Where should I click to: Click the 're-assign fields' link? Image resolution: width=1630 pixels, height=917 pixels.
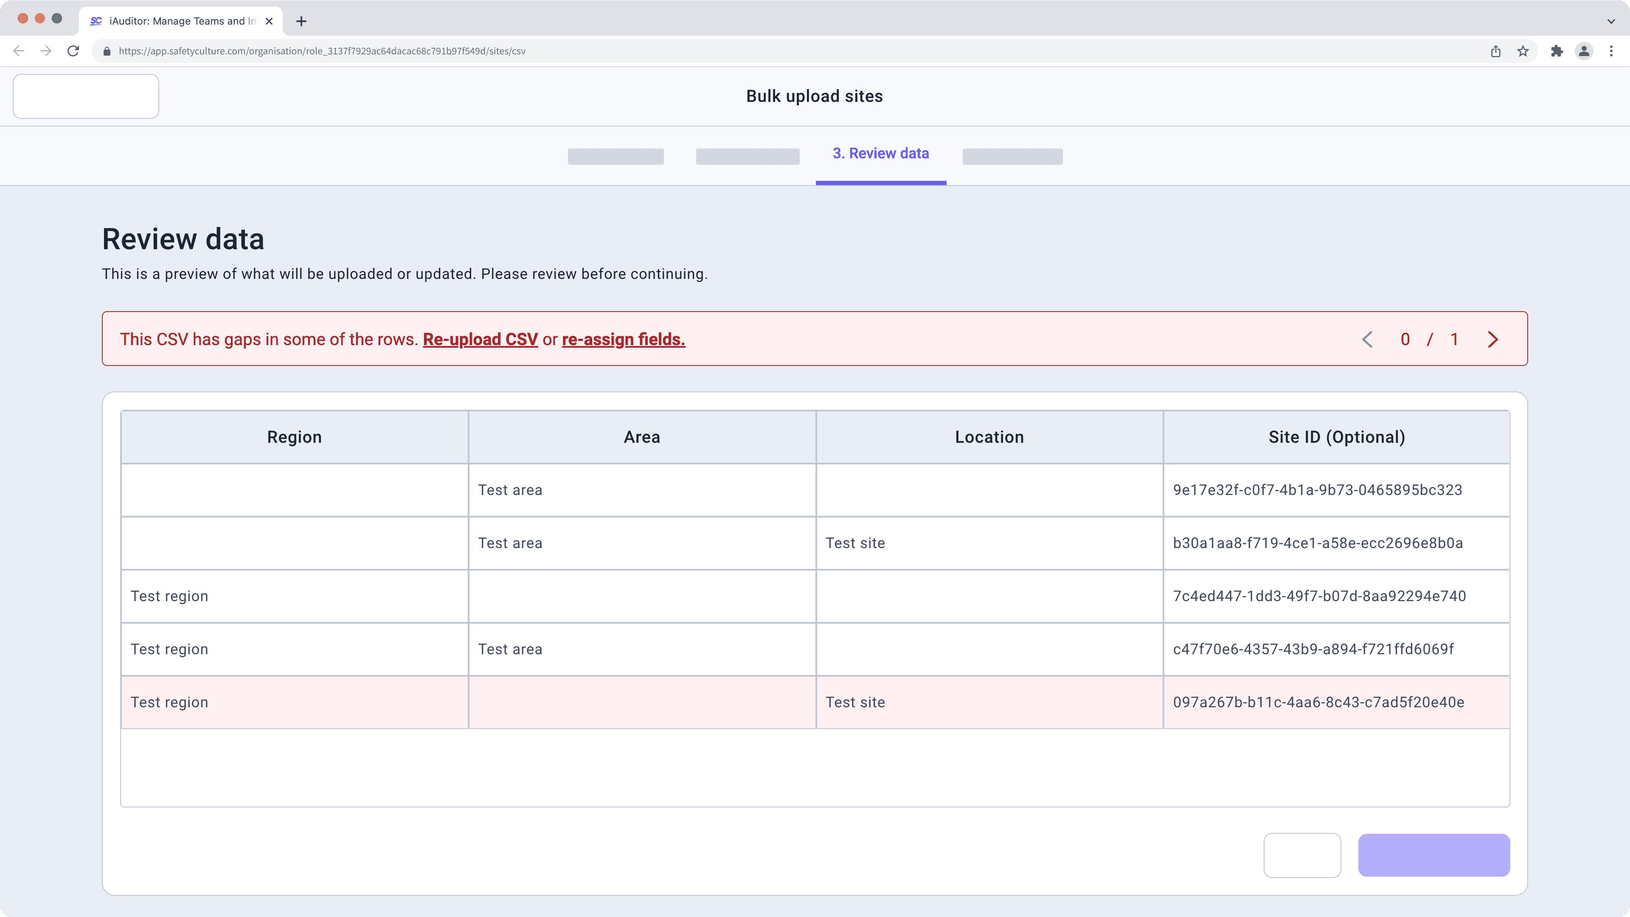(623, 339)
